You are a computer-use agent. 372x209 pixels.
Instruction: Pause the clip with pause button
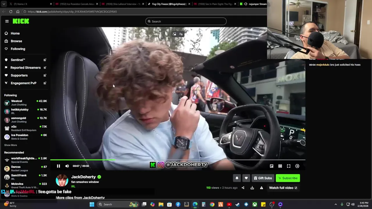[x=58, y=166]
